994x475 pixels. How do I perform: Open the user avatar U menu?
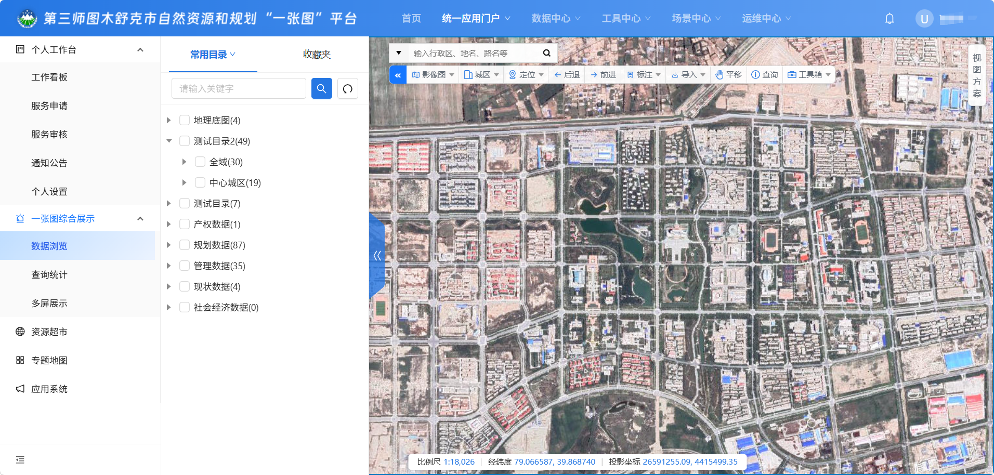924,19
